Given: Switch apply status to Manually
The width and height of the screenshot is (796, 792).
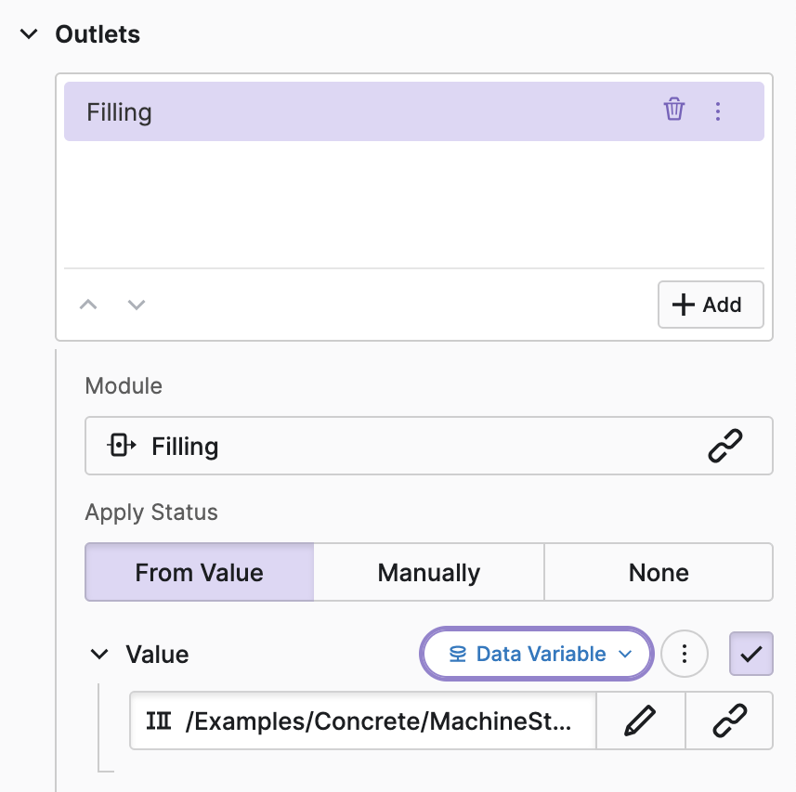Looking at the screenshot, I should [428, 572].
